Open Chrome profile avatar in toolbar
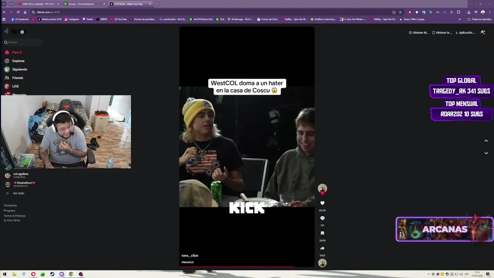This screenshot has height=278, width=494. (x=483, y=12)
